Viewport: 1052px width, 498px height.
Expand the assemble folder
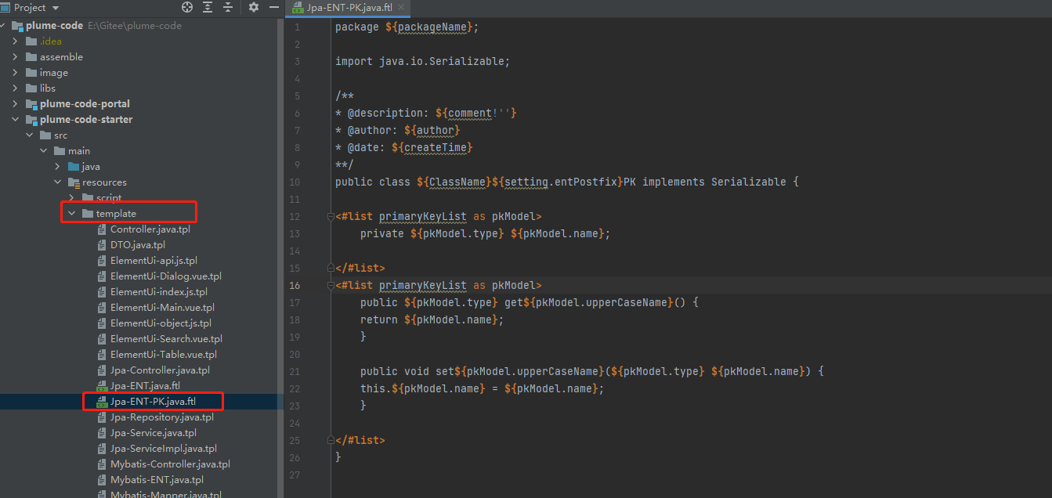(15, 57)
